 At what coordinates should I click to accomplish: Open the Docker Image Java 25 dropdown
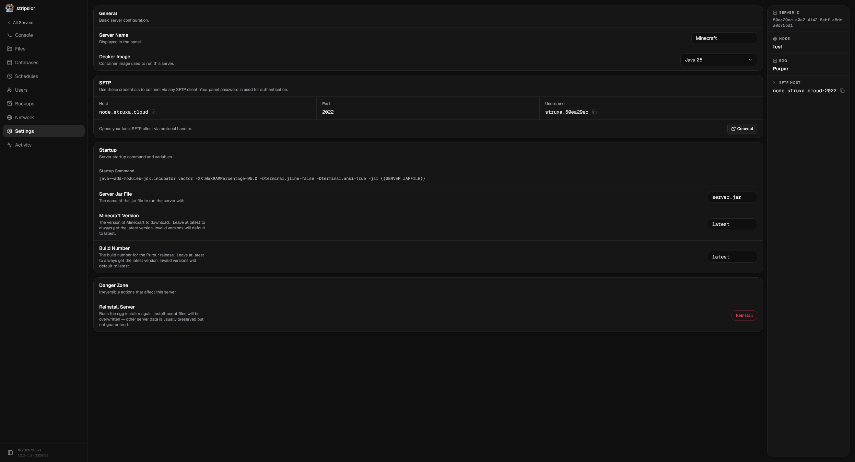click(x=718, y=60)
